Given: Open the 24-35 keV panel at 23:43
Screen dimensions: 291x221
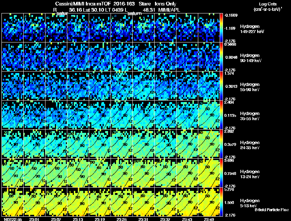Looking at the screenshot, I should click(x=187, y=144).
